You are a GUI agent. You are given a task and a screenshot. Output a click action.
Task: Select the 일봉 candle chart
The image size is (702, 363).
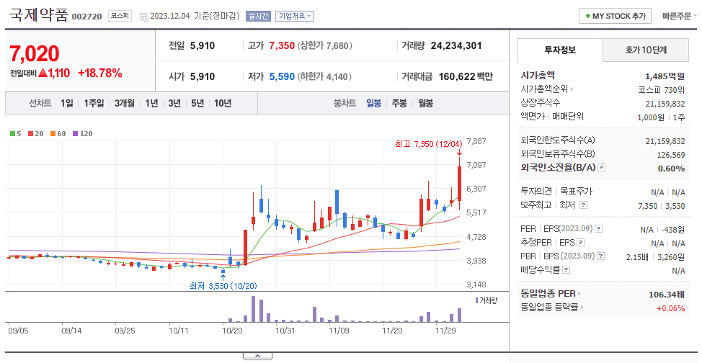373,104
